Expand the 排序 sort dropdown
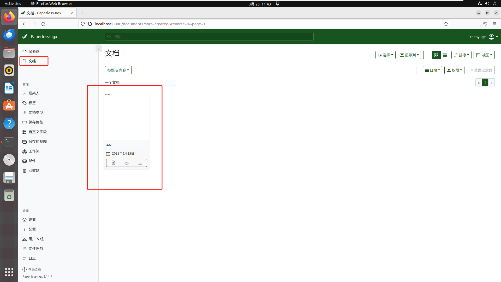 tap(461, 55)
